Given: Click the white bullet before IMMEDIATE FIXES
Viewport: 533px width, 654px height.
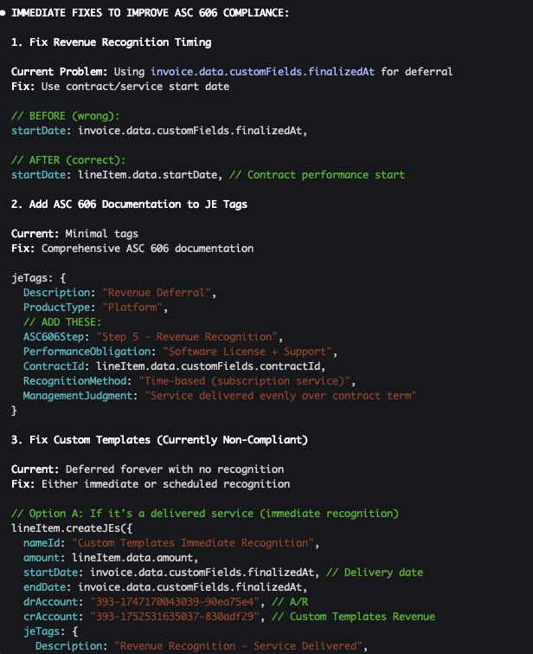Looking at the screenshot, I should pyautogui.click(x=2, y=13).
